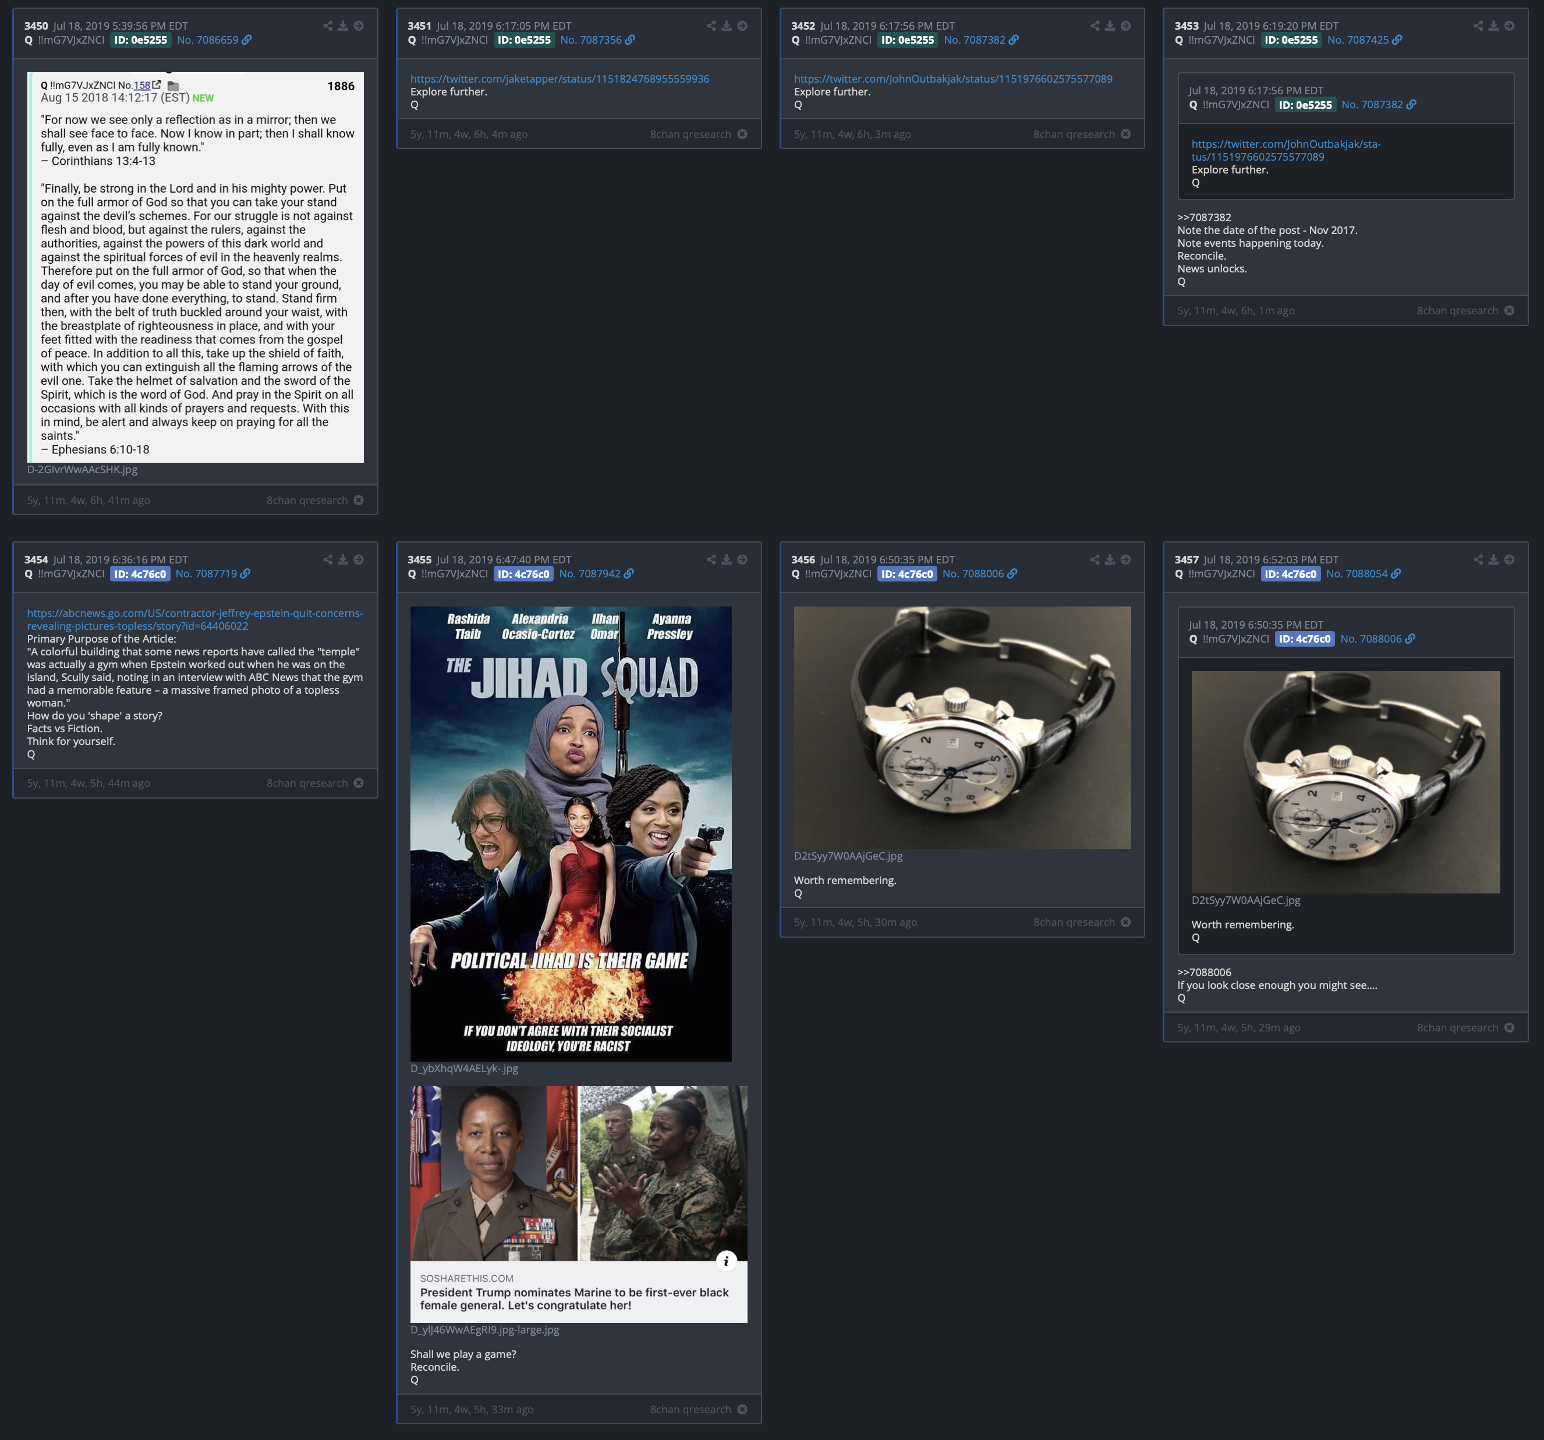Viewport: 1544px width, 1440px height.
Task: Click the x-circle icon in post 3451 footer
Action: click(742, 134)
